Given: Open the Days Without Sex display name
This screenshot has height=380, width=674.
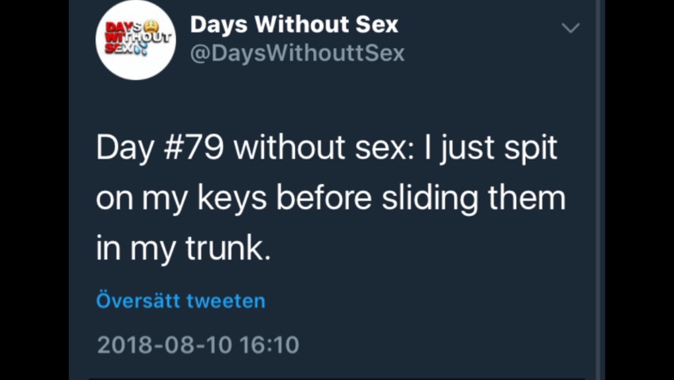Looking at the screenshot, I should tap(294, 25).
